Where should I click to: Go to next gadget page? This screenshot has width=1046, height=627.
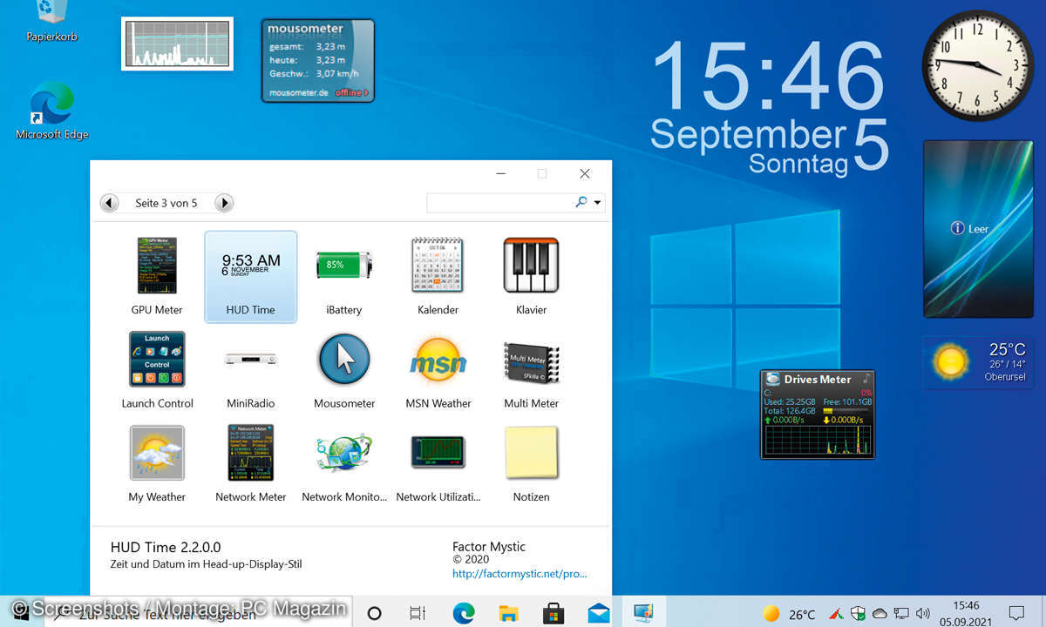pos(224,203)
